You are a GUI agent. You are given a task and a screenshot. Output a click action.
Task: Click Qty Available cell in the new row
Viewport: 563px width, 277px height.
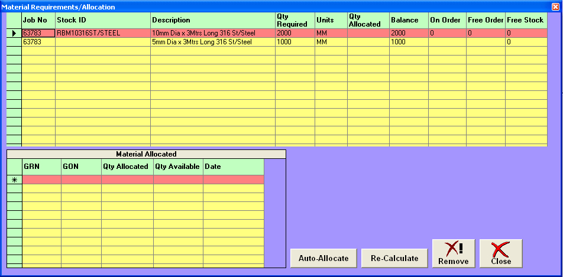[x=179, y=180]
